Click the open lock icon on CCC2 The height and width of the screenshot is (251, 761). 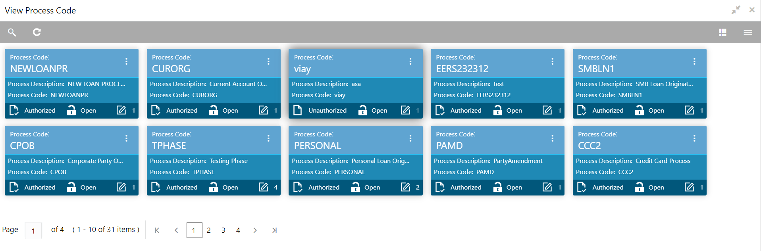639,187
